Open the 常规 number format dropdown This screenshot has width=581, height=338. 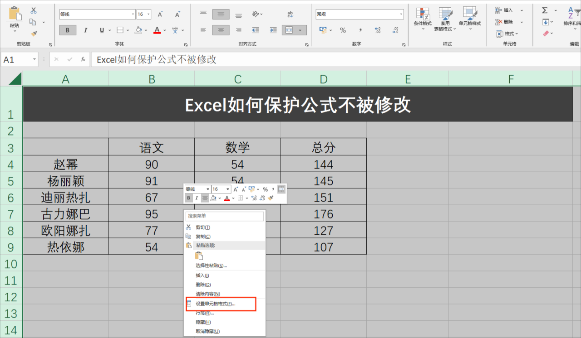click(x=401, y=14)
